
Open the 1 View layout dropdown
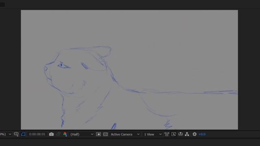point(153,134)
